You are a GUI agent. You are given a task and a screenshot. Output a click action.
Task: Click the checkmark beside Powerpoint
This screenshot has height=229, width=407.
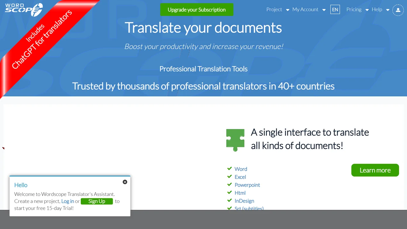click(230, 184)
